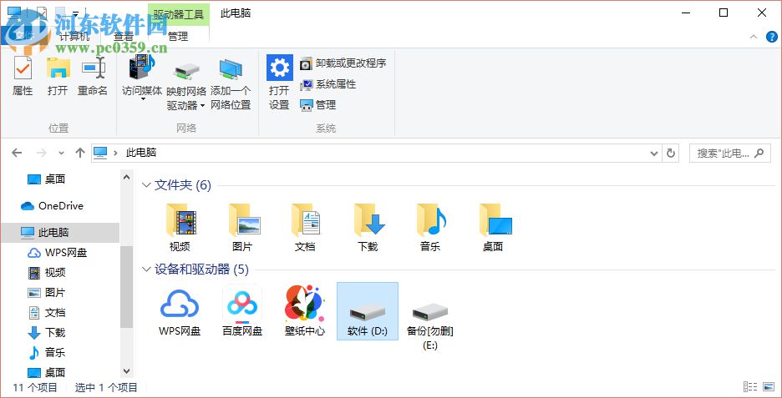782x398 pixels.
Task: Open the 管理 ribbon tab
Action: [178, 36]
